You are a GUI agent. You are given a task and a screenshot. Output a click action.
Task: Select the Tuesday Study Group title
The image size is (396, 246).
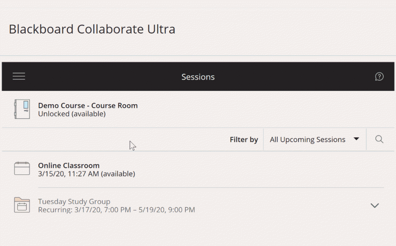coord(74,201)
